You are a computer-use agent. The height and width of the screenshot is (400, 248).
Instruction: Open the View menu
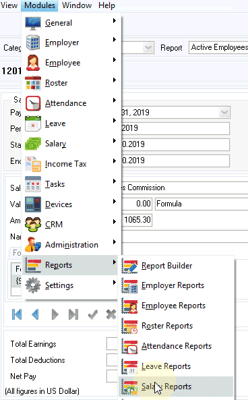tap(9, 5)
